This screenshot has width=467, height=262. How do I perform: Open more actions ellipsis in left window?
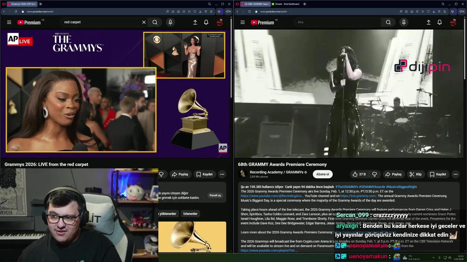[x=222, y=174]
